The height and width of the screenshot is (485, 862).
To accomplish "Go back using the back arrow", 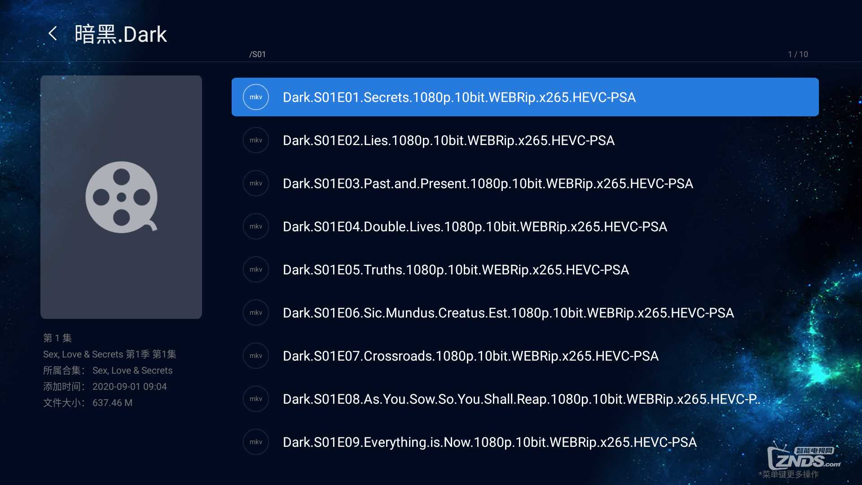I will (53, 34).
